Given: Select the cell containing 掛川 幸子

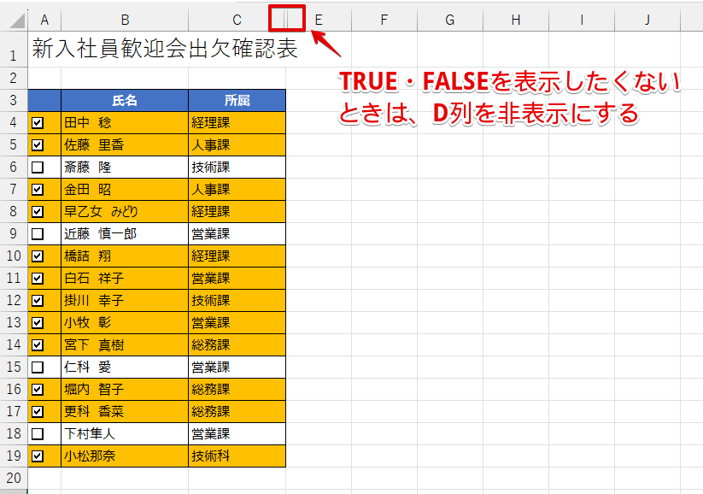Looking at the screenshot, I should [x=125, y=301].
